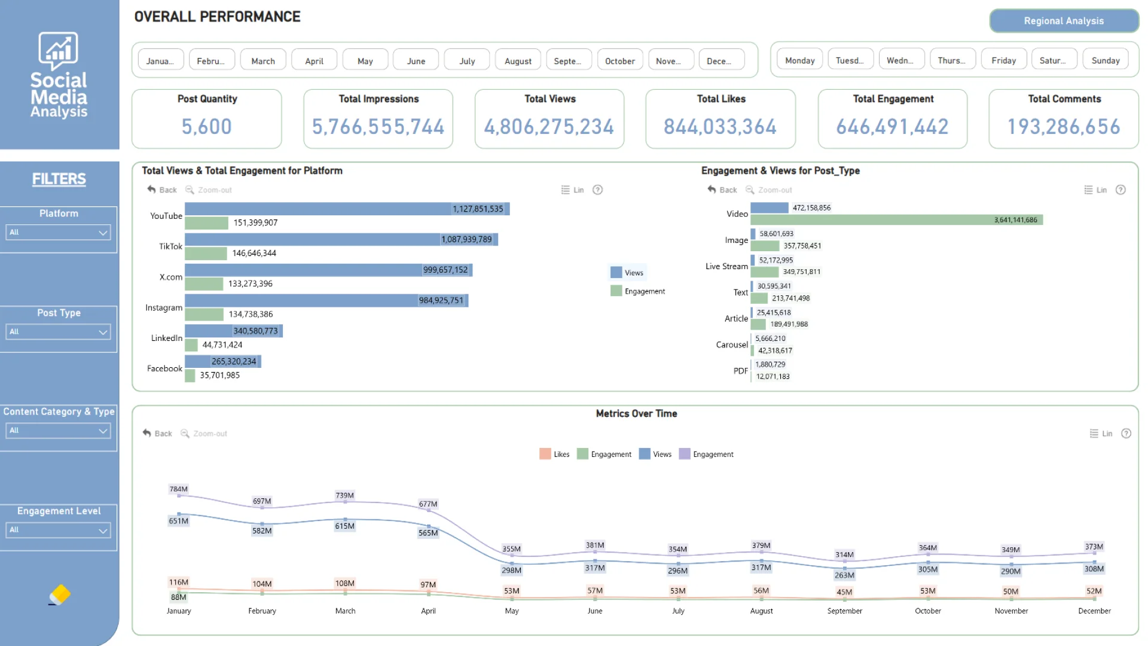Click Zoom-out magnifier in Post_Type chart

(750, 190)
